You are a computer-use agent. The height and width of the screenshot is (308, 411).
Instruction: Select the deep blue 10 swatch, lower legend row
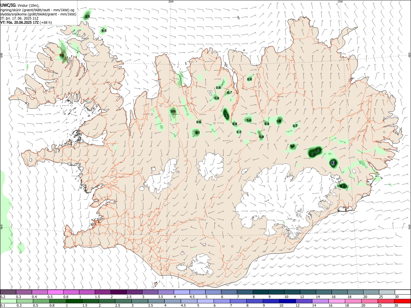pyautogui.click(x=287, y=301)
